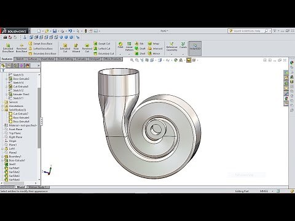
Task: Select the Rib feature
Action: [140, 44]
